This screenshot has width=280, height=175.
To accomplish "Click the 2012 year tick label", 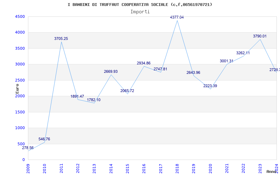I will click(78, 169).
